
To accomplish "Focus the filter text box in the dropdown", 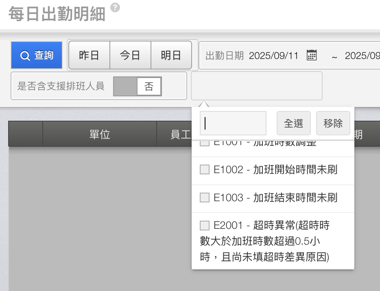I will (233, 123).
